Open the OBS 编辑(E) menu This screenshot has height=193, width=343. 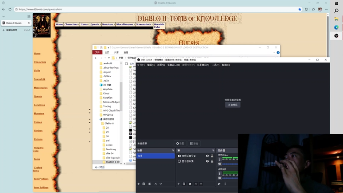click(151, 65)
